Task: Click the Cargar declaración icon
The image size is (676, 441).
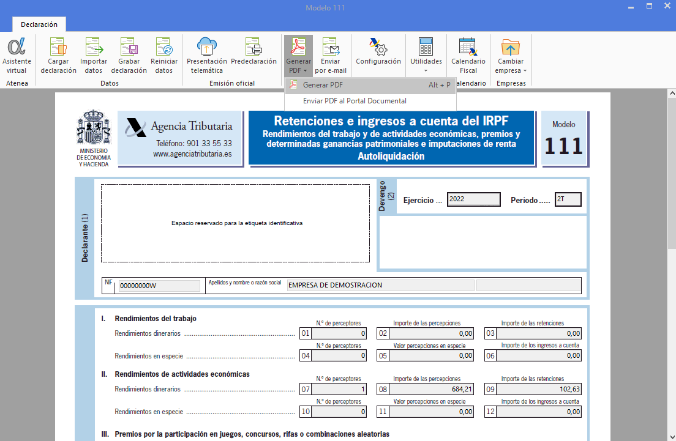Action: [58, 47]
